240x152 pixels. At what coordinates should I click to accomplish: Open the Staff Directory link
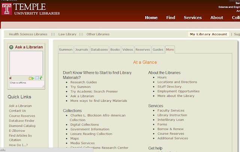click(169, 86)
